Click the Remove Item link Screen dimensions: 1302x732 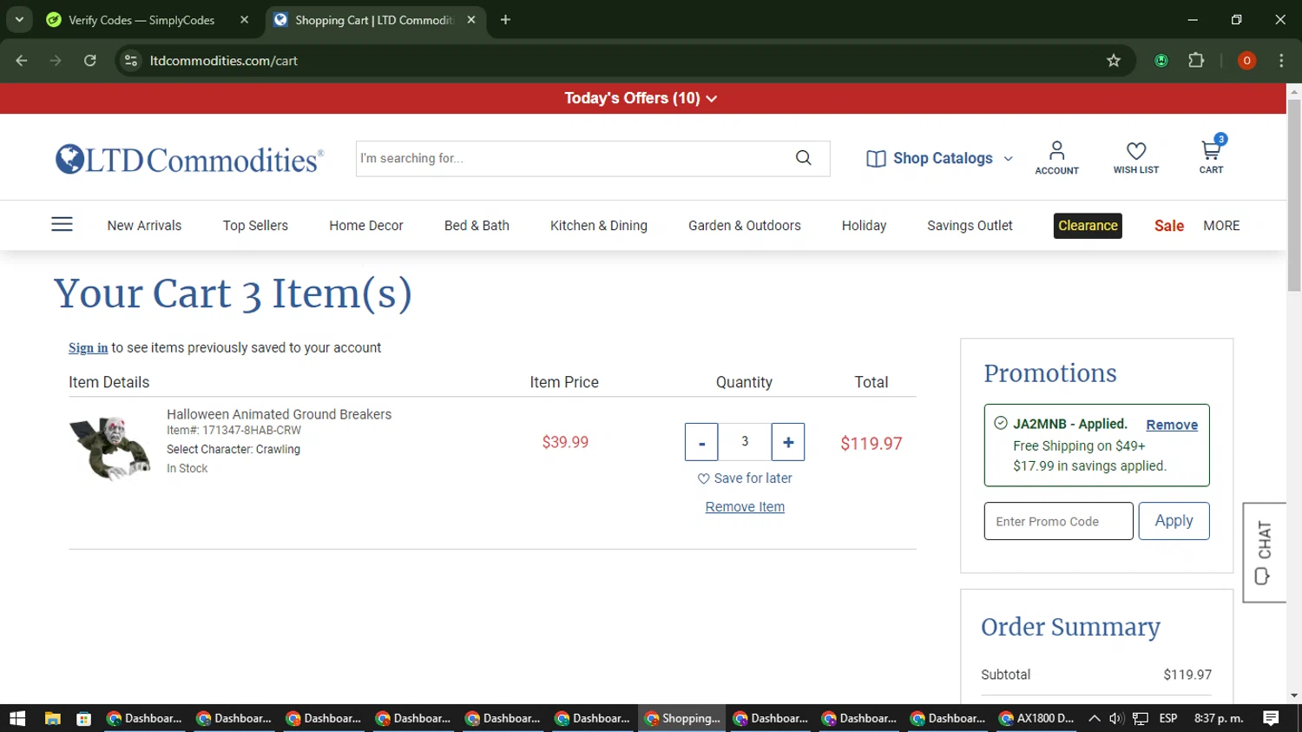point(745,507)
